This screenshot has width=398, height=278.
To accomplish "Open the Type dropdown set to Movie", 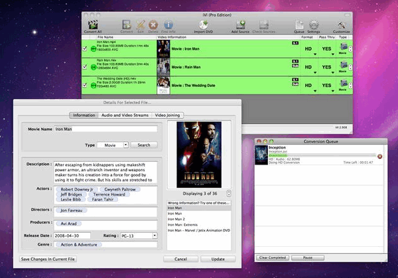I will [113, 145].
